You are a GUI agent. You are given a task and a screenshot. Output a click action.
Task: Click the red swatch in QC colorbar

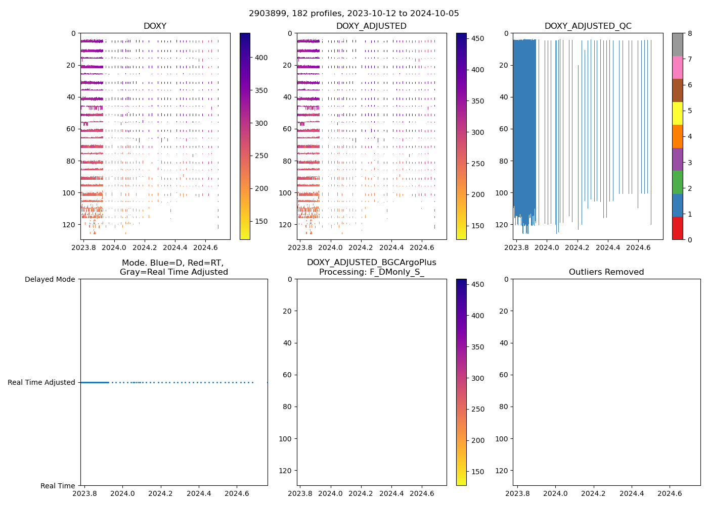point(677,228)
